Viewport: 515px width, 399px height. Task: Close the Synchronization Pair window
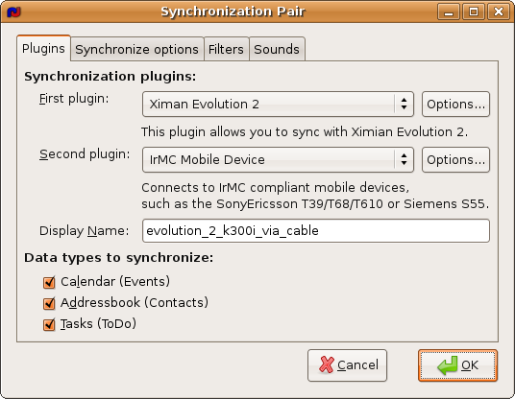coord(499,12)
